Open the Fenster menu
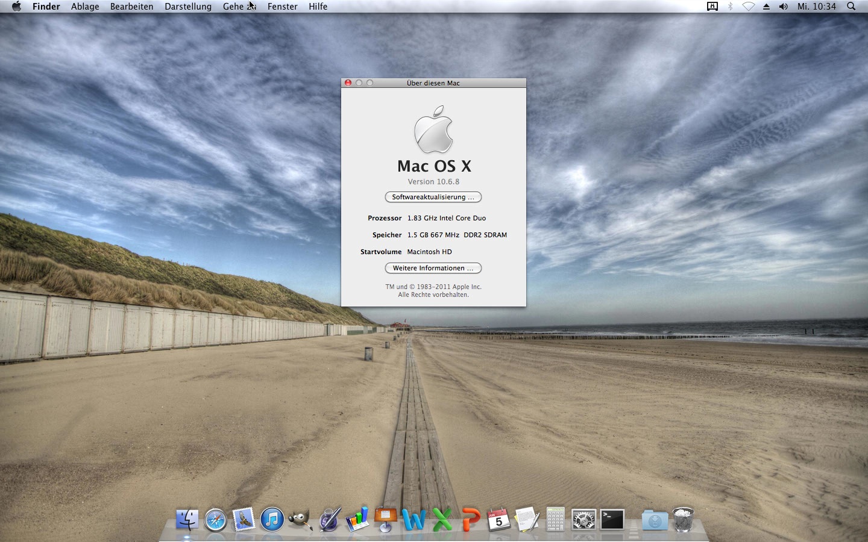 pyautogui.click(x=283, y=7)
